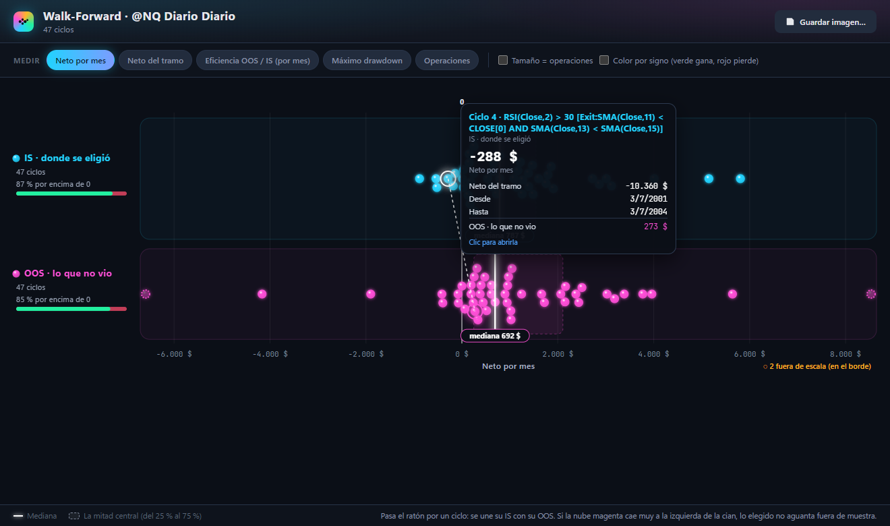Click the dashed off-scale OOS dot at left edge
The height and width of the screenshot is (526, 890).
tap(145, 294)
